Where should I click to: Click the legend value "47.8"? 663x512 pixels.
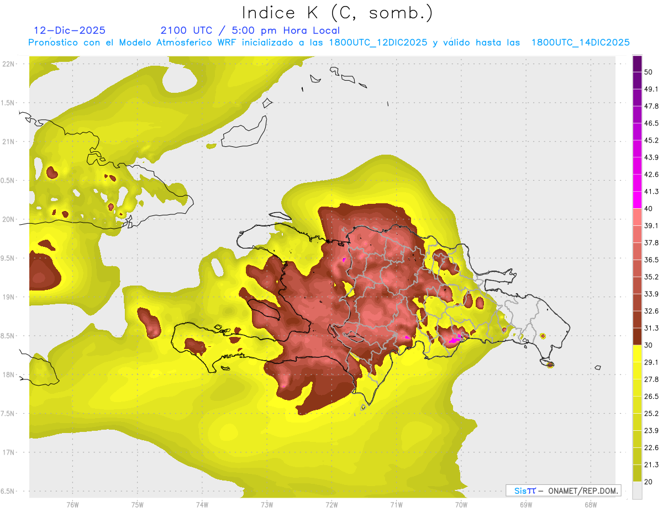tap(651, 106)
